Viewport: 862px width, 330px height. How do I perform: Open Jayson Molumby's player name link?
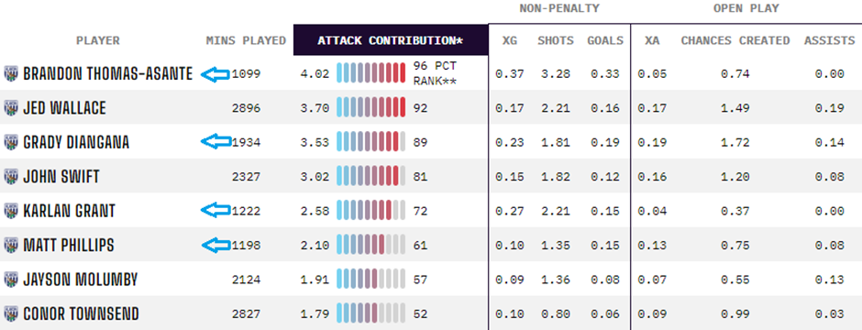pyautogui.click(x=81, y=280)
